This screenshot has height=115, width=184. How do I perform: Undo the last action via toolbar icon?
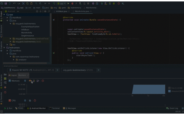pos(14,3)
